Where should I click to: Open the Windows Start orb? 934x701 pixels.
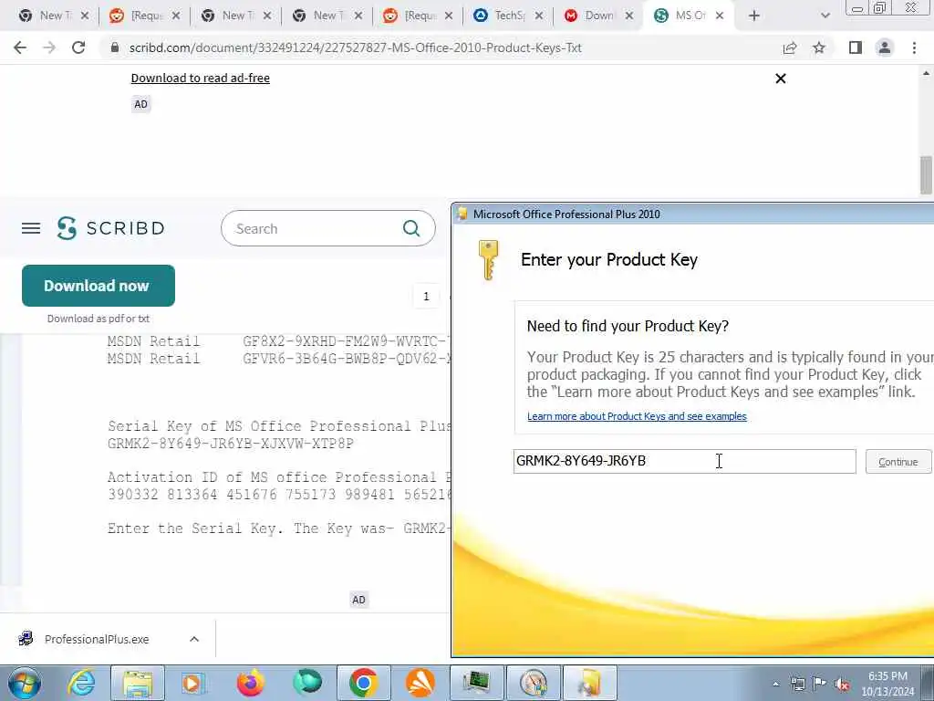24,683
